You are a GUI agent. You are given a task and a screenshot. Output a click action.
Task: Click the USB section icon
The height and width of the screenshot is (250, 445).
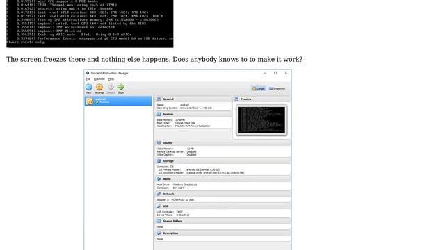point(159,206)
